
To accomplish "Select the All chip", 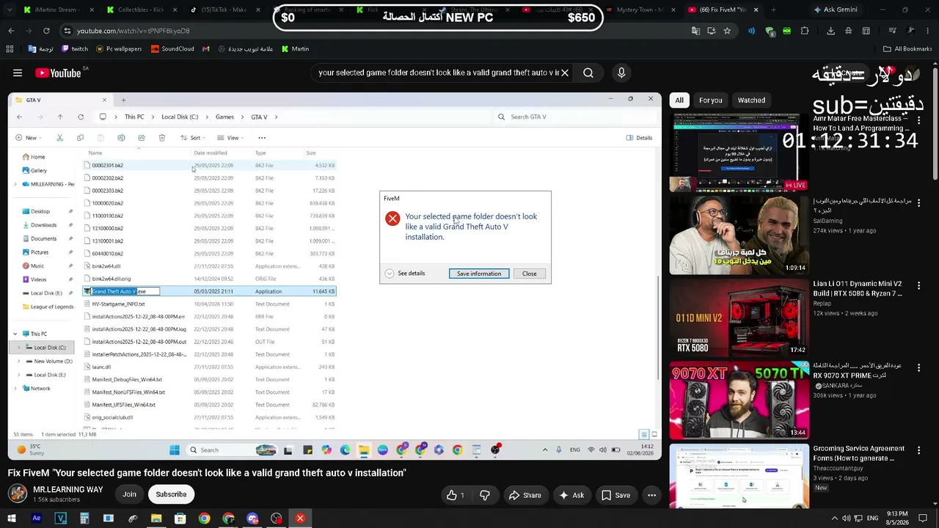I will coord(679,100).
